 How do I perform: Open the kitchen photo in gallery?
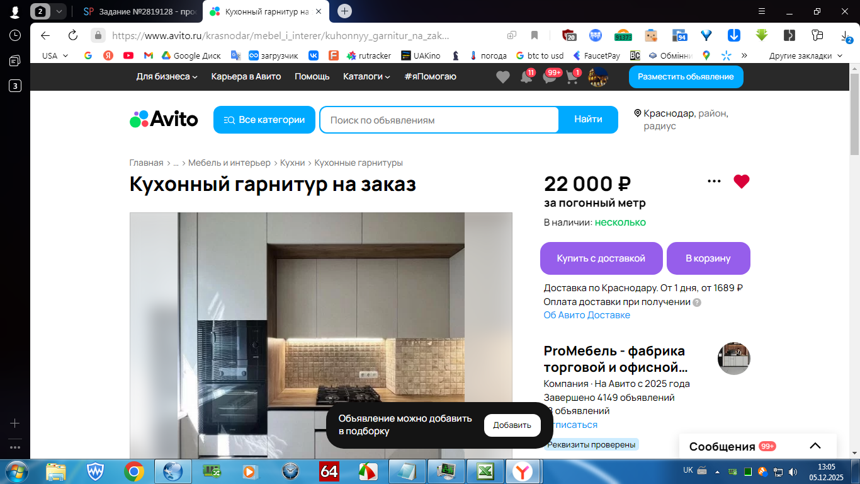point(321,335)
